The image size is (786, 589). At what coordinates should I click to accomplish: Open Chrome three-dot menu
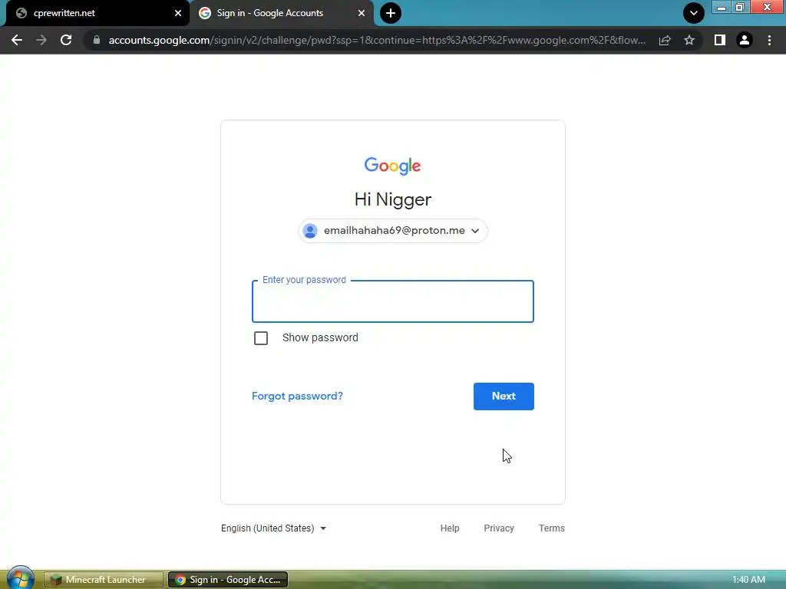pyautogui.click(x=769, y=40)
